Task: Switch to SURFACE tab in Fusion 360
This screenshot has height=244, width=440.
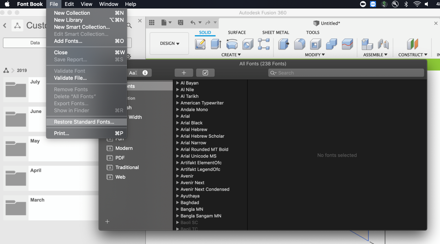Action: 237,32
